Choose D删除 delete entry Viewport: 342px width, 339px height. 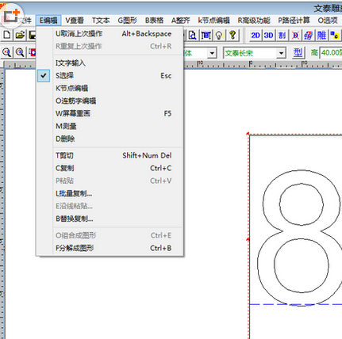click(x=110, y=139)
